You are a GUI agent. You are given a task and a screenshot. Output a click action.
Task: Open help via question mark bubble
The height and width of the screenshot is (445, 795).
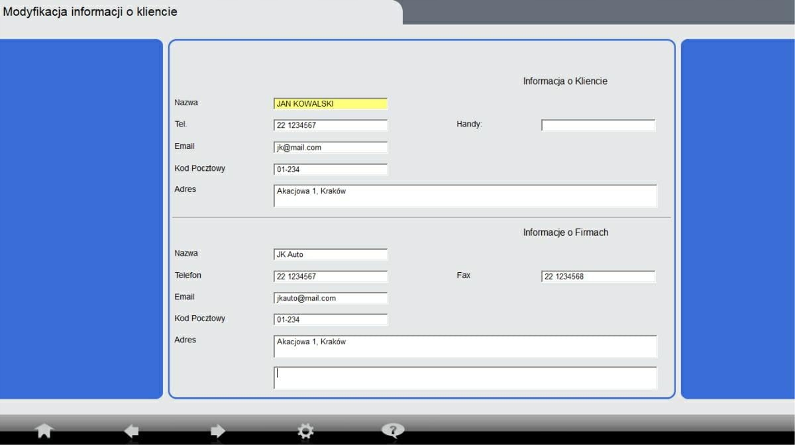(393, 431)
